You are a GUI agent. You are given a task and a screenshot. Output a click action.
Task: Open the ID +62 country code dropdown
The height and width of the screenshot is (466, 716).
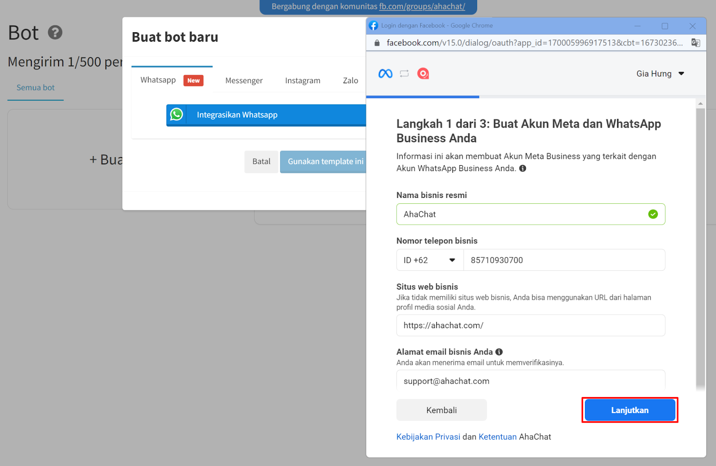[x=430, y=260]
